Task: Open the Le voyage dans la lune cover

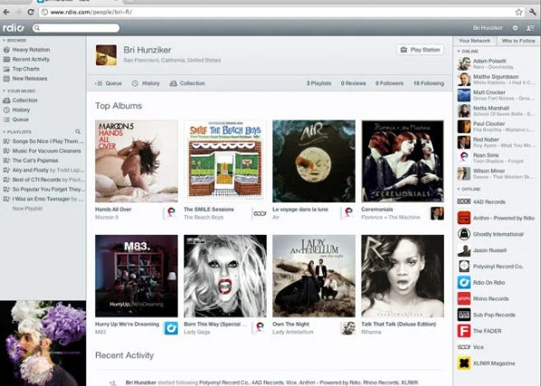Action: (314, 161)
